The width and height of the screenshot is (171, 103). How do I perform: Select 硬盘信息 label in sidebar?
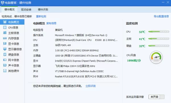tap(14, 54)
